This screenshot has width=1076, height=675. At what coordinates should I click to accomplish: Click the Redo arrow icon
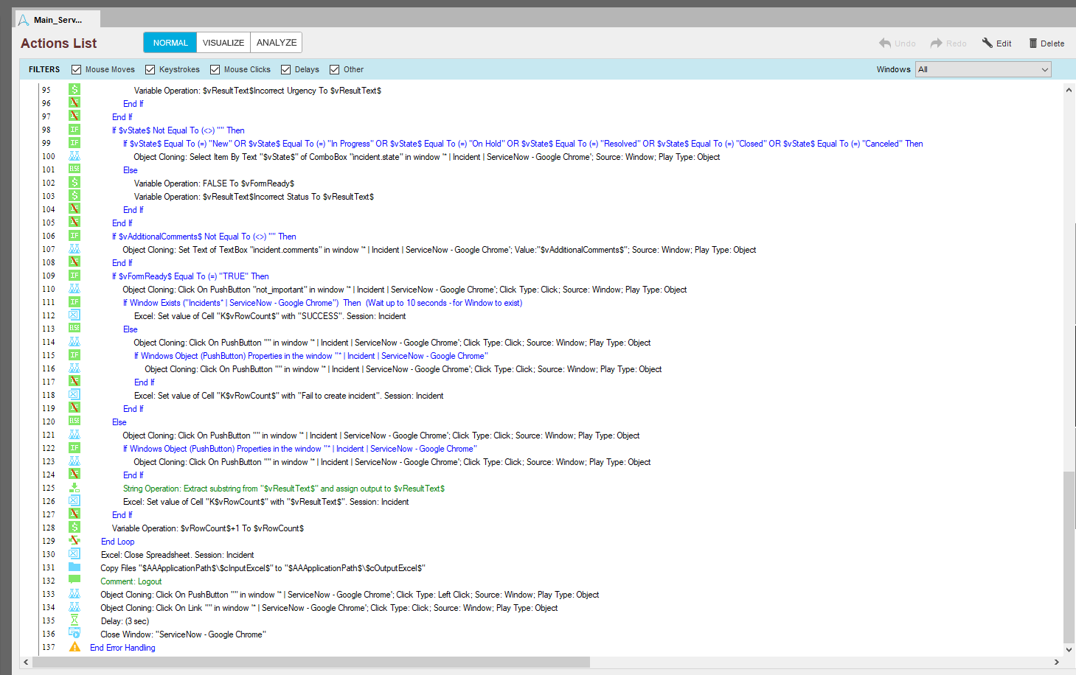pos(936,43)
